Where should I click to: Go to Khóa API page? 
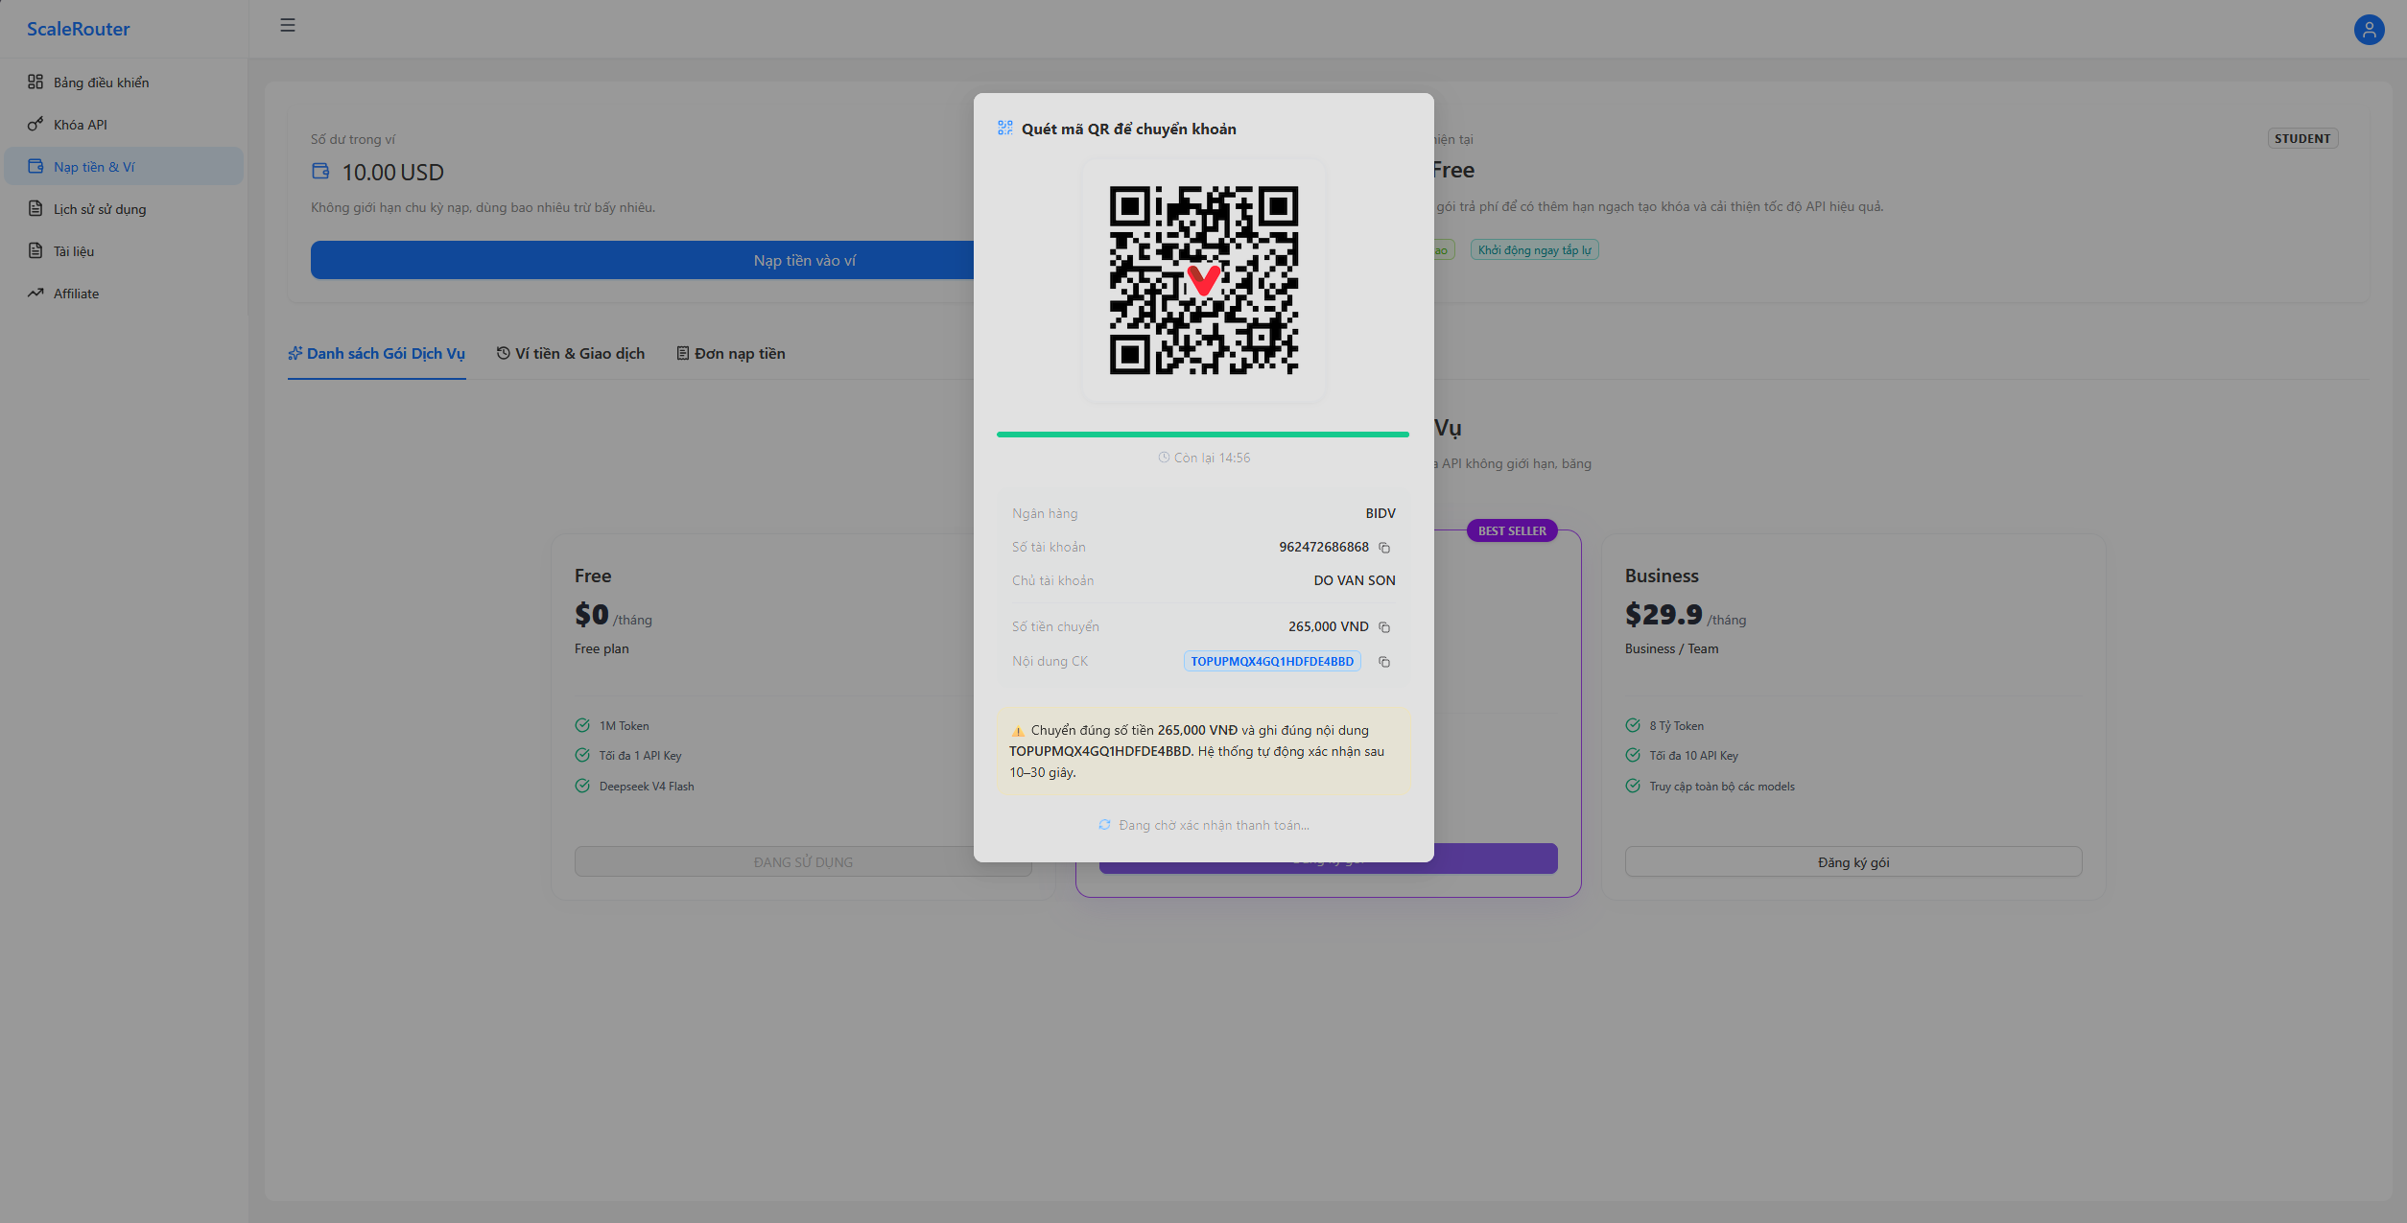pyautogui.click(x=124, y=125)
